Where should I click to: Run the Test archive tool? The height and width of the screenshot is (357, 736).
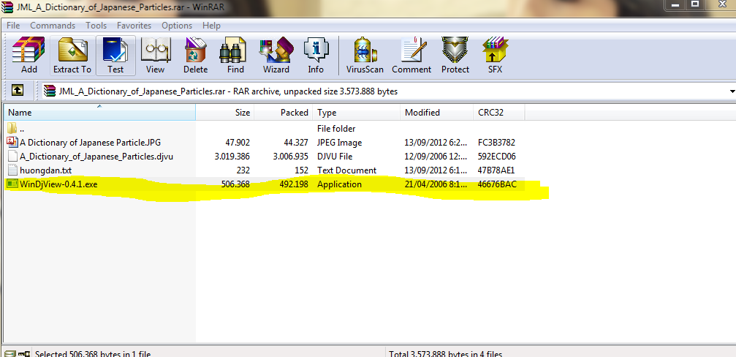(x=115, y=56)
